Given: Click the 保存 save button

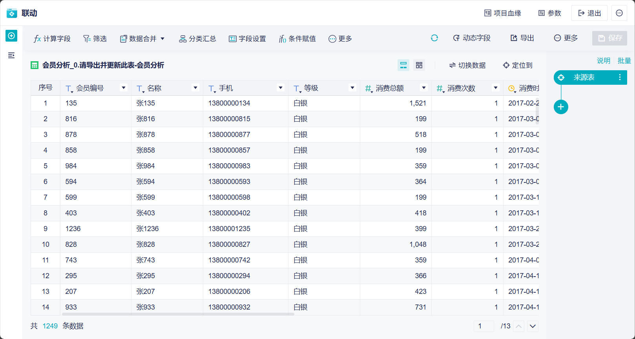Looking at the screenshot, I should pyautogui.click(x=609, y=38).
